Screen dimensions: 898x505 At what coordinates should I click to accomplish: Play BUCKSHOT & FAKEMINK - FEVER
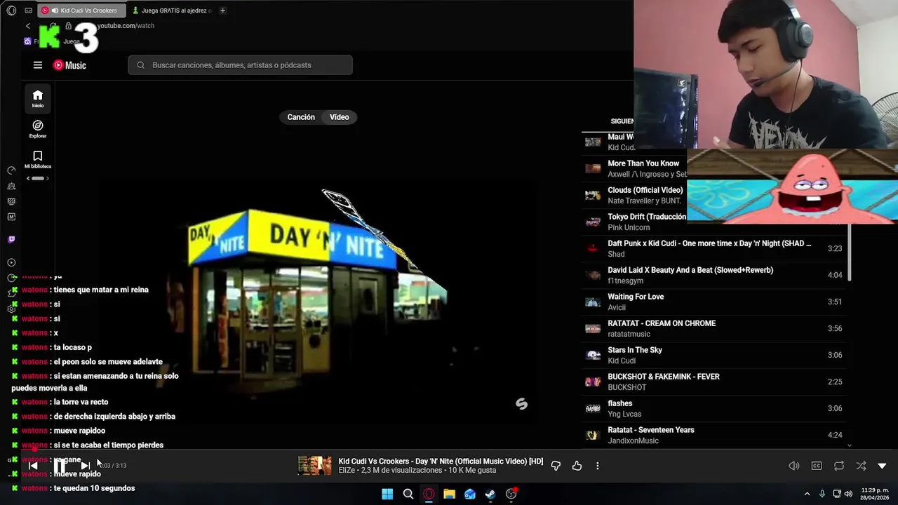click(x=714, y=382)
